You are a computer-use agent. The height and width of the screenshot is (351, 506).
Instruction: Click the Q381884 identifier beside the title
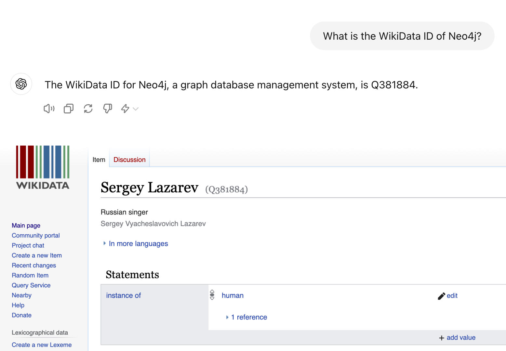pos(226,189)
